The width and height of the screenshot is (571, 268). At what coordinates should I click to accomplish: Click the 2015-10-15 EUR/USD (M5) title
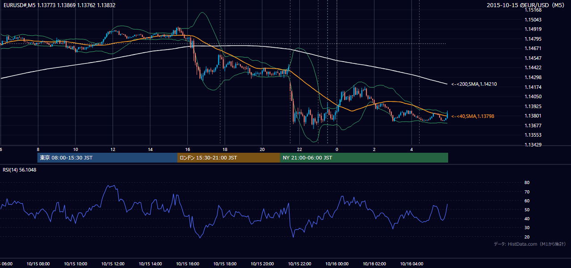pos(526,5)
